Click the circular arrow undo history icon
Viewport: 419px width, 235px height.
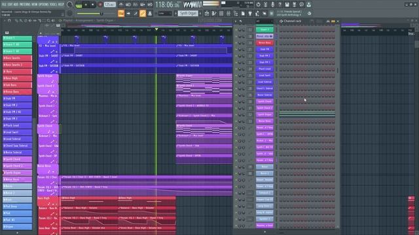258,5
